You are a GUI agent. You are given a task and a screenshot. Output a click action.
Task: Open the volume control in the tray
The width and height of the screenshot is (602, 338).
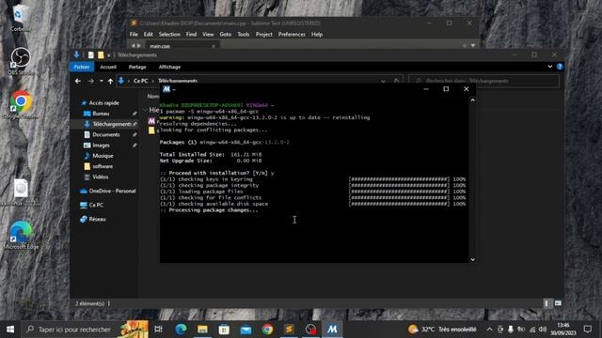(x=542, y=330)
